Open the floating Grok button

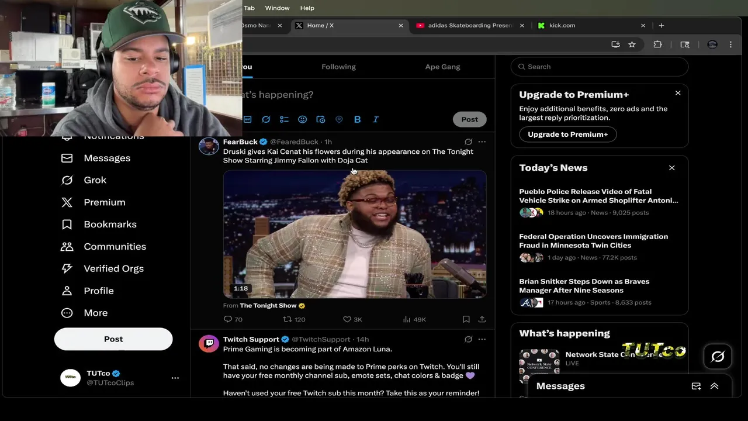(x=718, y=356)
